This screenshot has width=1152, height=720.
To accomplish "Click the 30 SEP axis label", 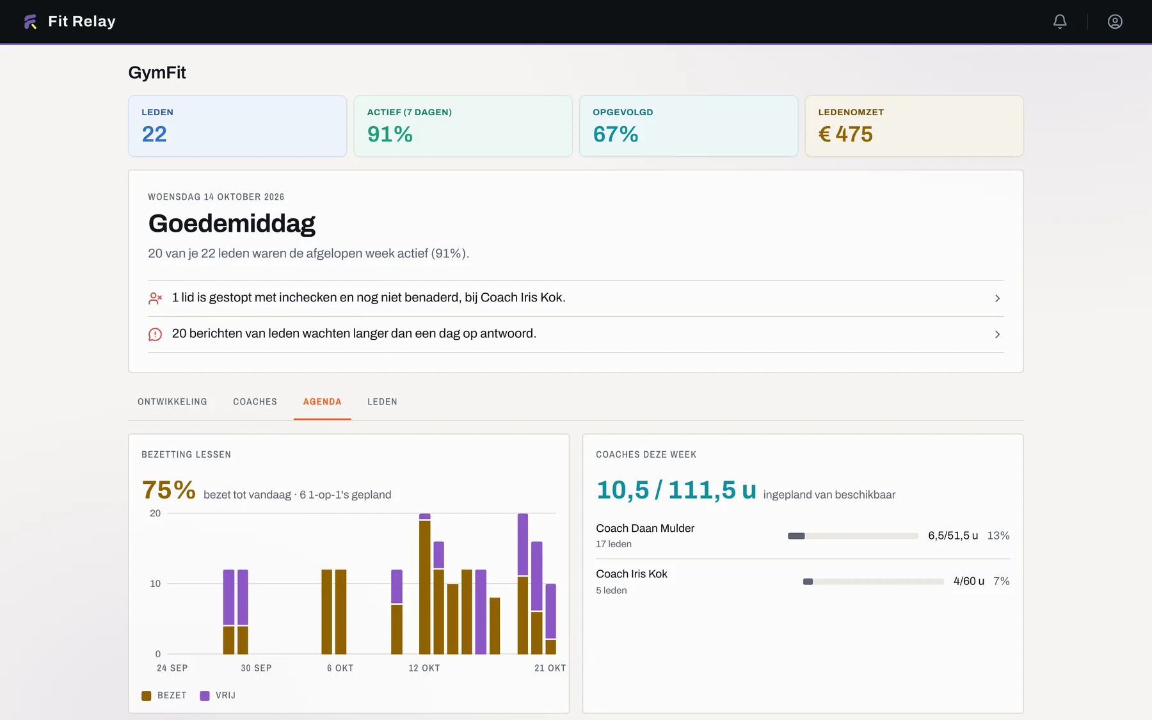I will 256,668.
